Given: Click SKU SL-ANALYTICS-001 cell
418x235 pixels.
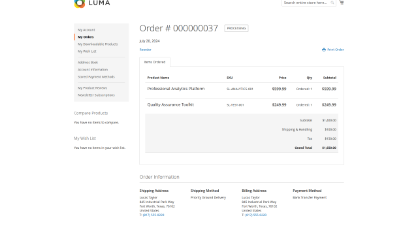Looking at the screenshot, I should coord(240,89).
